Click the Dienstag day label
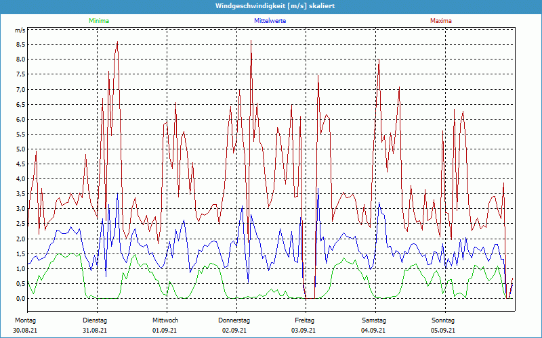 (95, 320)
